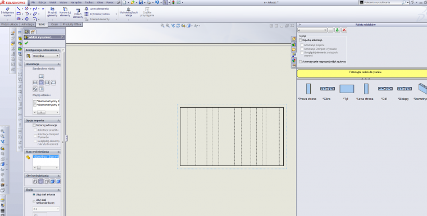Open the Narzędzia menu
Screen dimensions: 427x216
(76, 2)
